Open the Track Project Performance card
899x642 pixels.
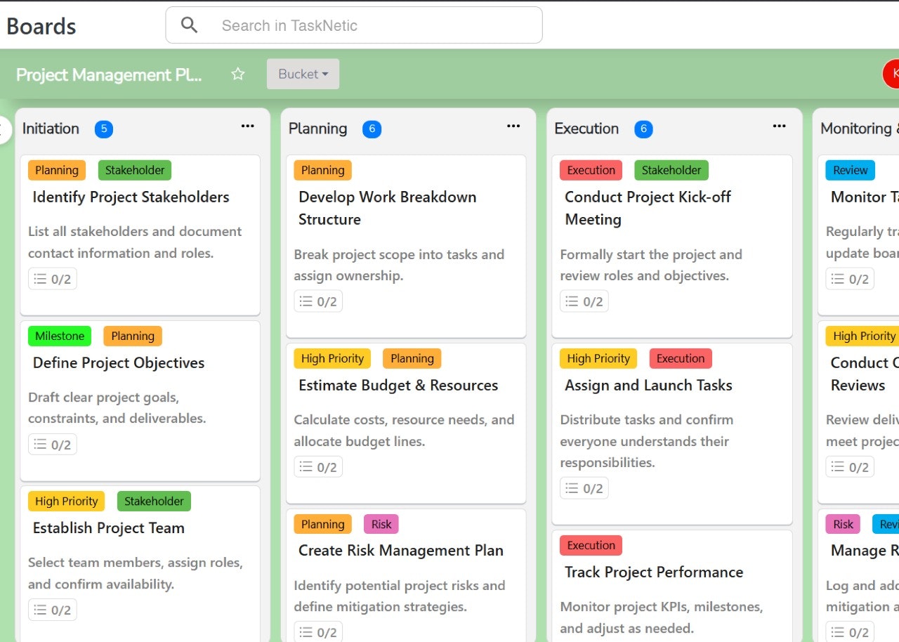[653, 572]
